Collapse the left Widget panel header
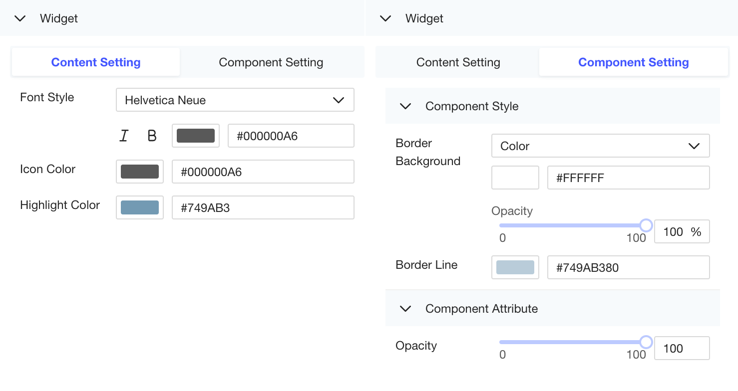The height and width of the screenshot is (391, 738). (19, 18)
